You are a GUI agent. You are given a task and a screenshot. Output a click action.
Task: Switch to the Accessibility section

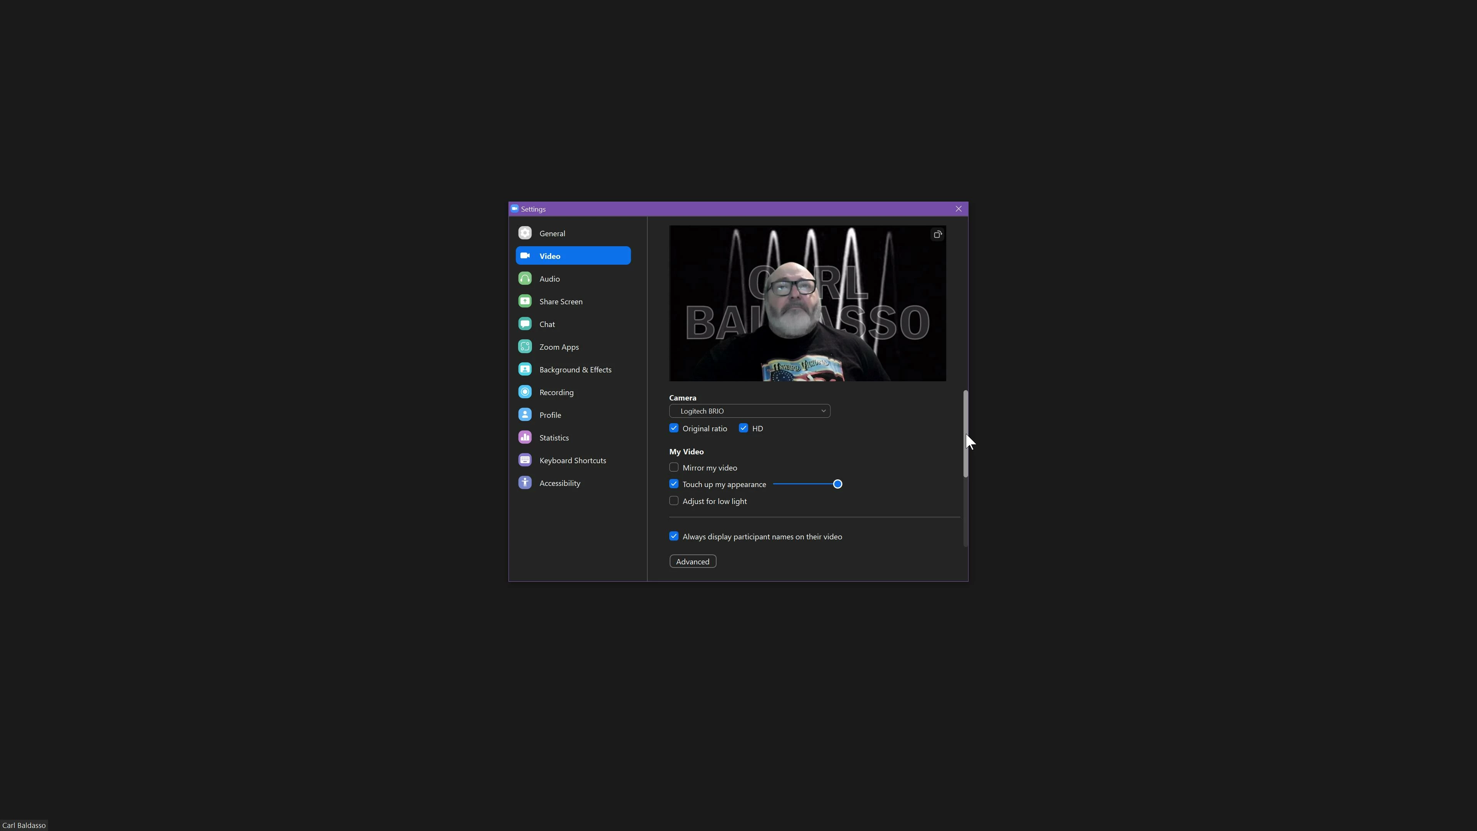pyautogui.click(x=560, y=483)
